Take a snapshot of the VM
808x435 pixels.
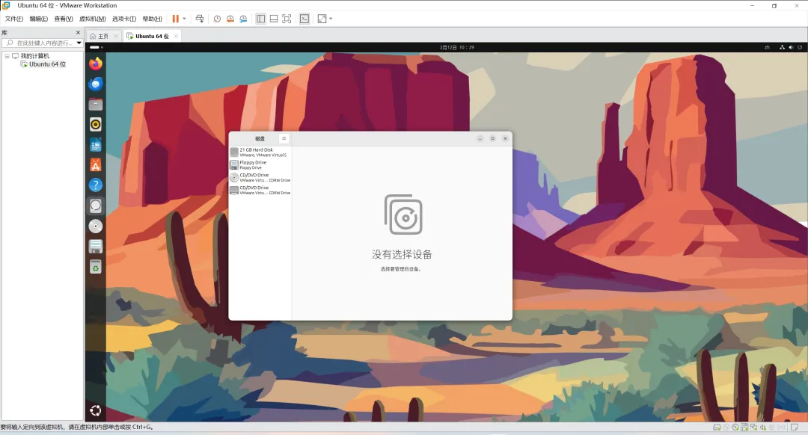click(218, 19)
